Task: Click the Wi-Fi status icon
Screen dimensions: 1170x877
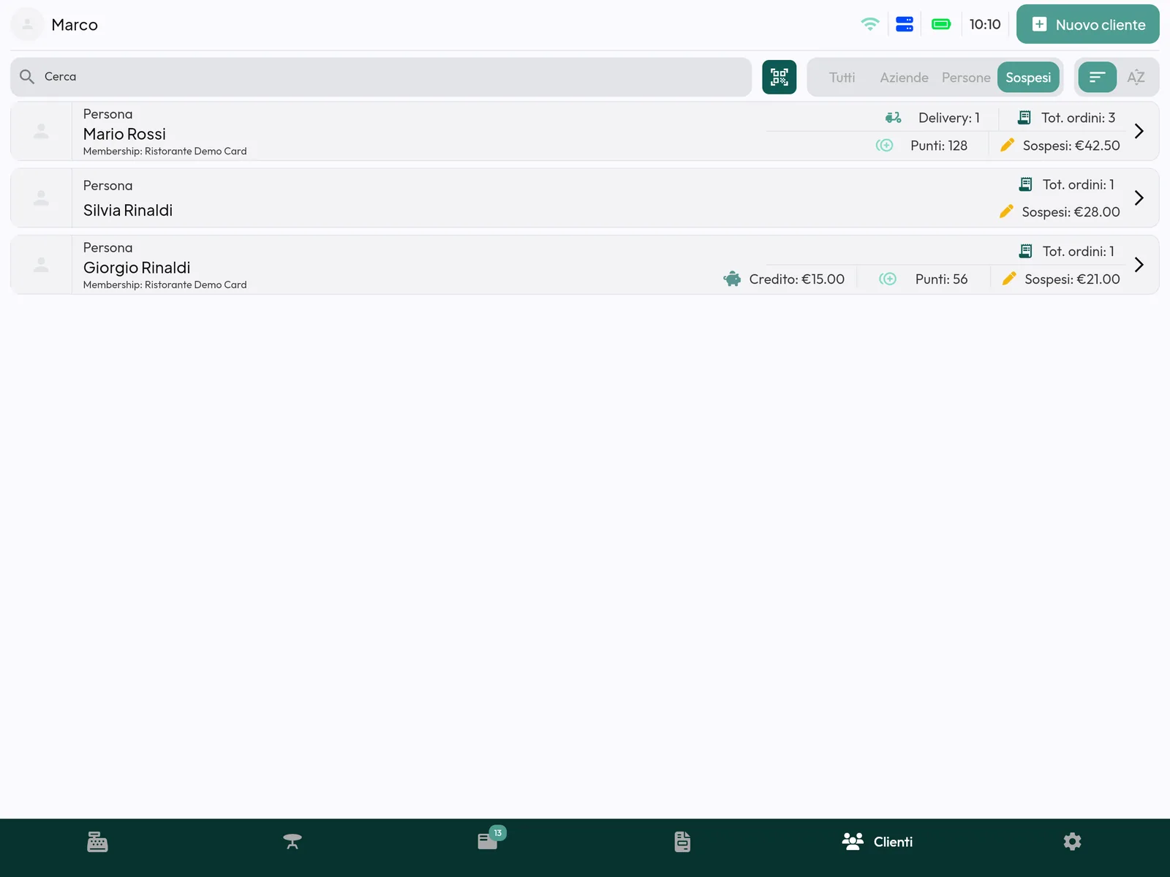Action: point(870,24)
